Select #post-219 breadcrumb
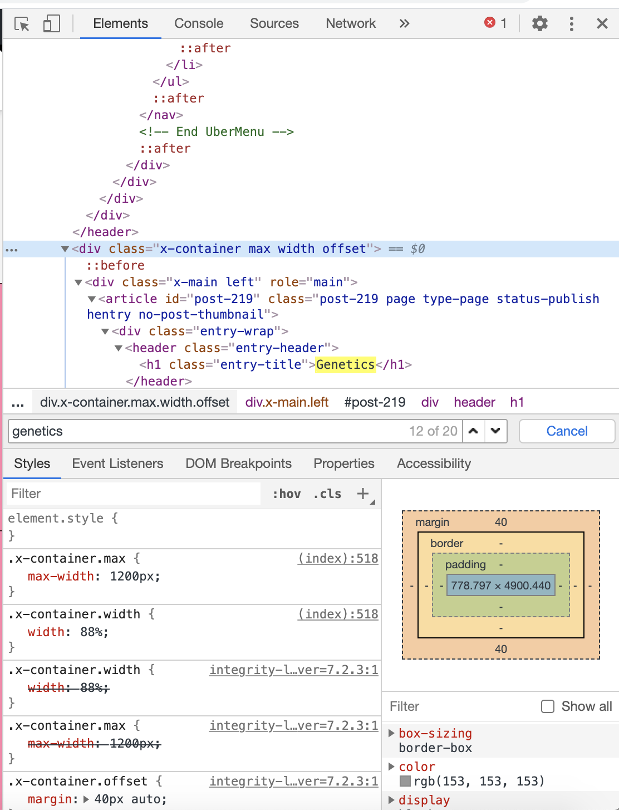The image size is (619, 810). (x=375, y=402)
